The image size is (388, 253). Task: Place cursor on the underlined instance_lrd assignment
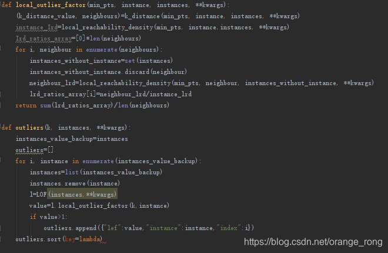pos(36,27)
